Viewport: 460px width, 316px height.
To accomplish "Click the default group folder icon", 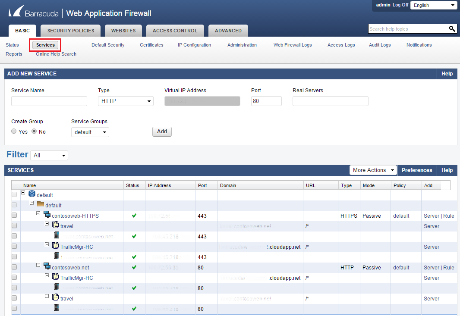I will click(x=41, y=204).
